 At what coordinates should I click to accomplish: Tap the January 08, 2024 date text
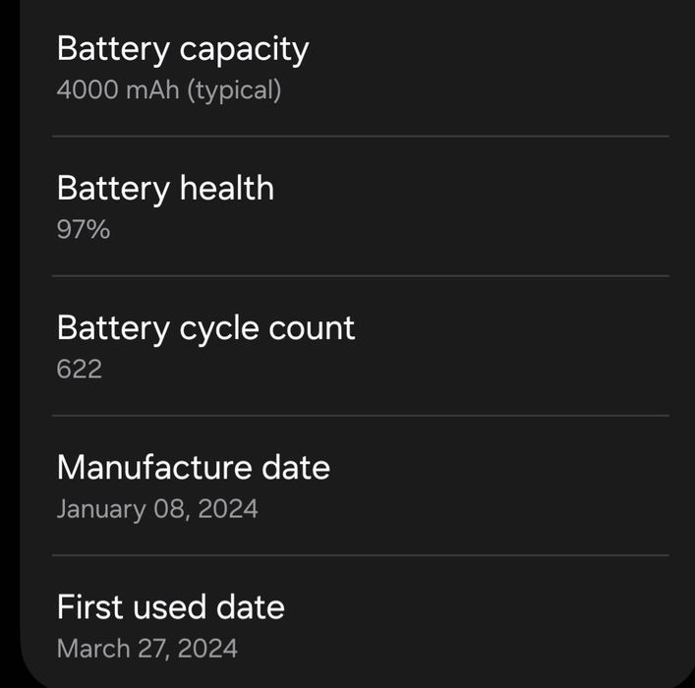click(157, 509)
